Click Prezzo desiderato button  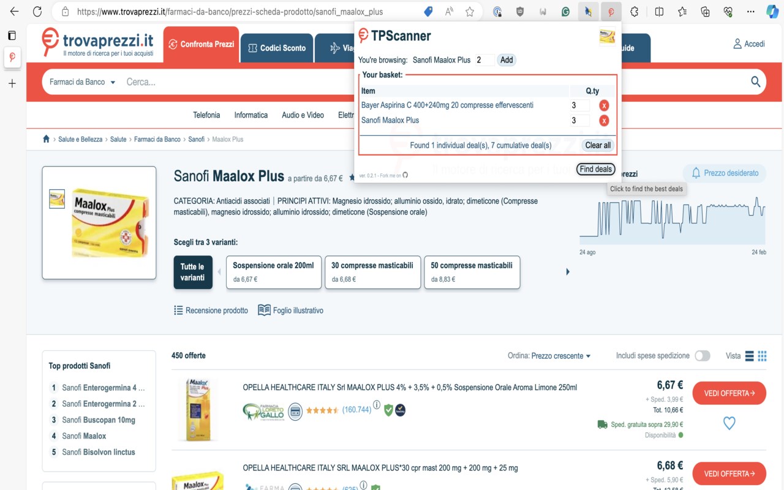click(725, 173)
